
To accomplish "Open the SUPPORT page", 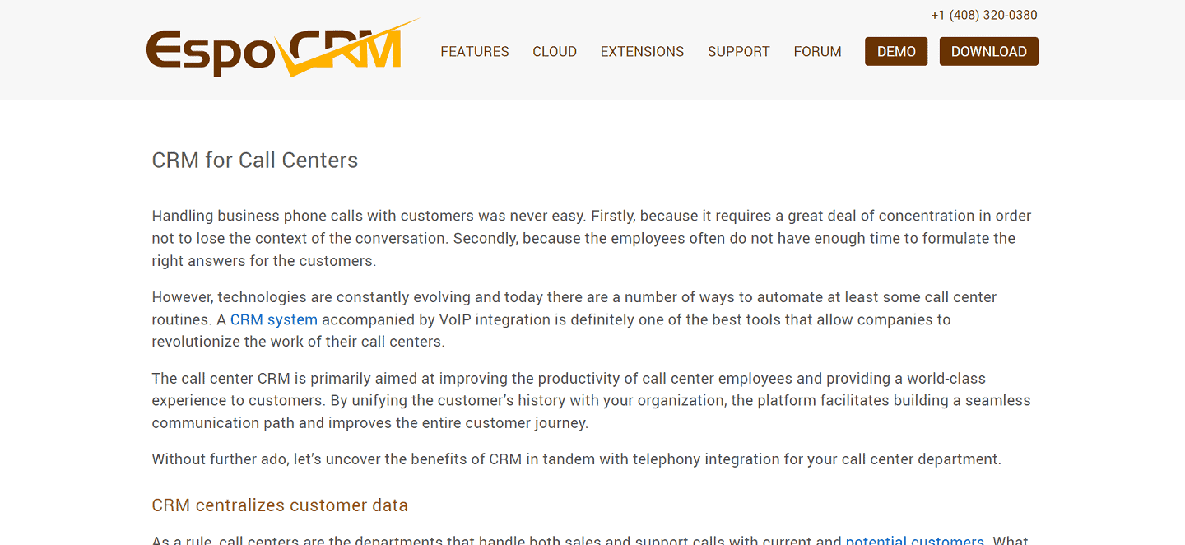I will pyautogui.click(x=738, y=51).
